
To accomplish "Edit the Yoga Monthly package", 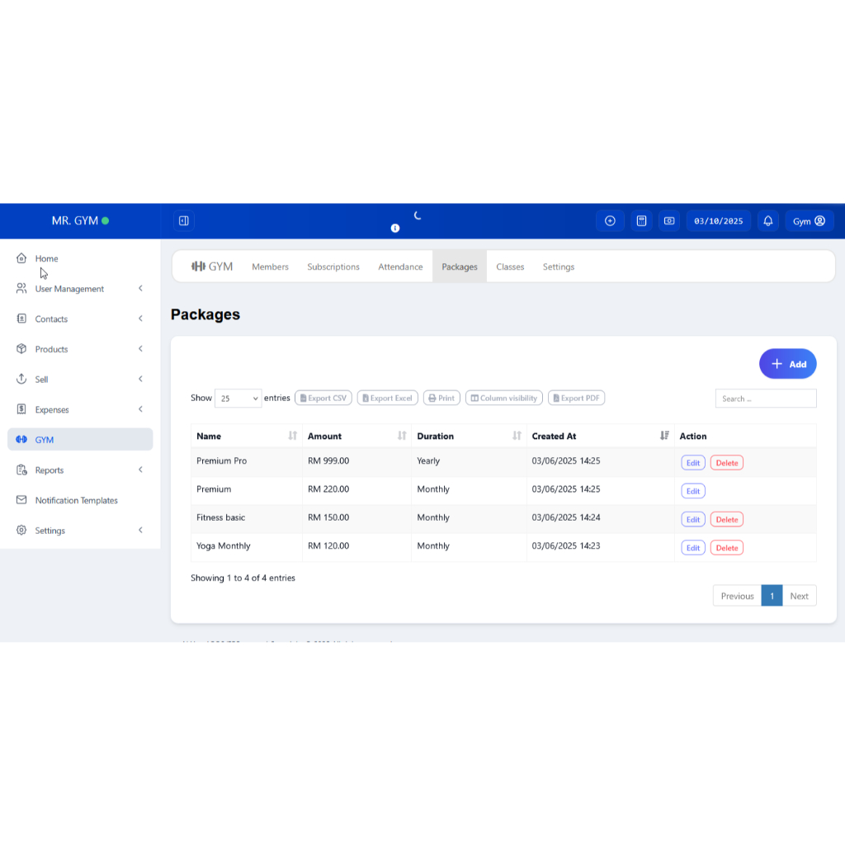I will (692, 548).
